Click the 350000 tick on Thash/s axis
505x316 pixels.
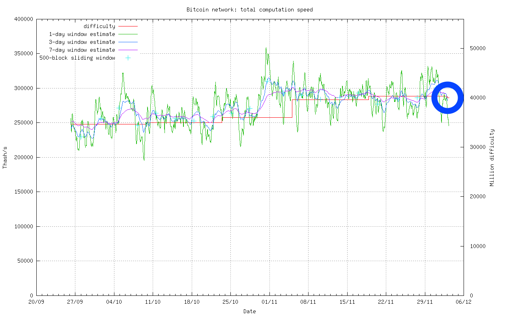[x=24, y=54]
